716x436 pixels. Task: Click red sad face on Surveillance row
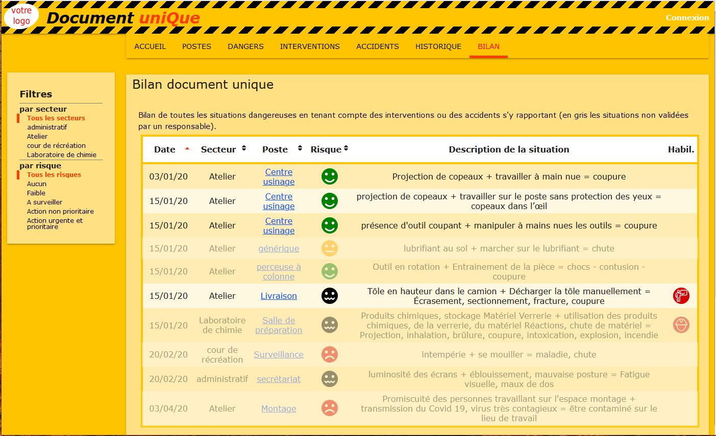pos(330,354)
